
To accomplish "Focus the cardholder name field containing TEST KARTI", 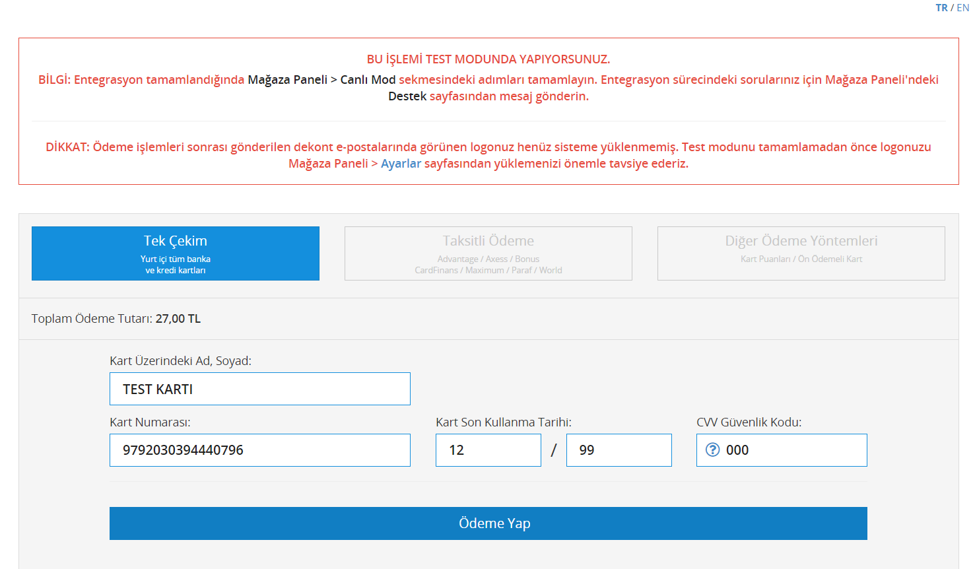I will tap(259, 389).
